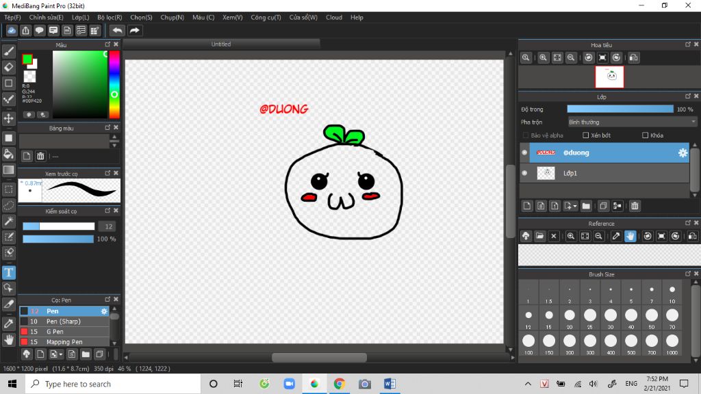Select the Mapping Pen brush
Screen dimensions: 701x394
pos(64,342)
